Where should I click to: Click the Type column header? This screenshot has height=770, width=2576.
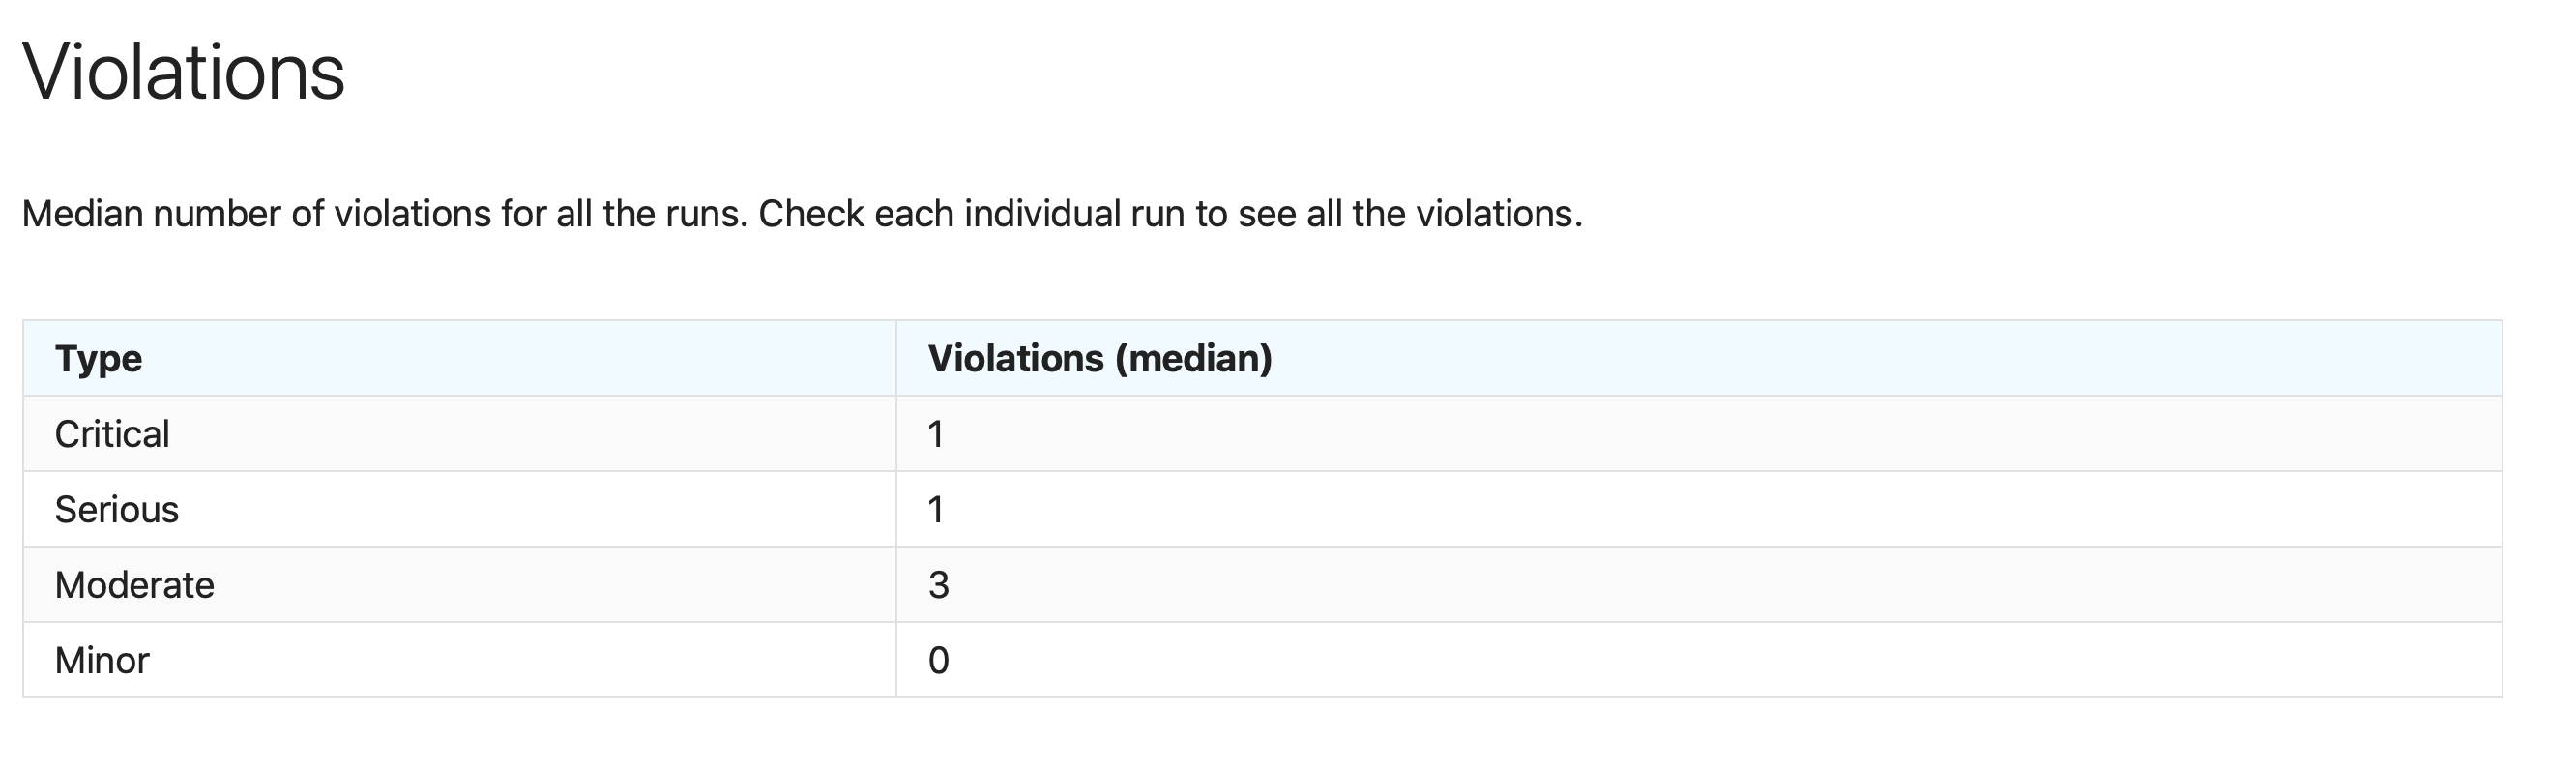98,358
